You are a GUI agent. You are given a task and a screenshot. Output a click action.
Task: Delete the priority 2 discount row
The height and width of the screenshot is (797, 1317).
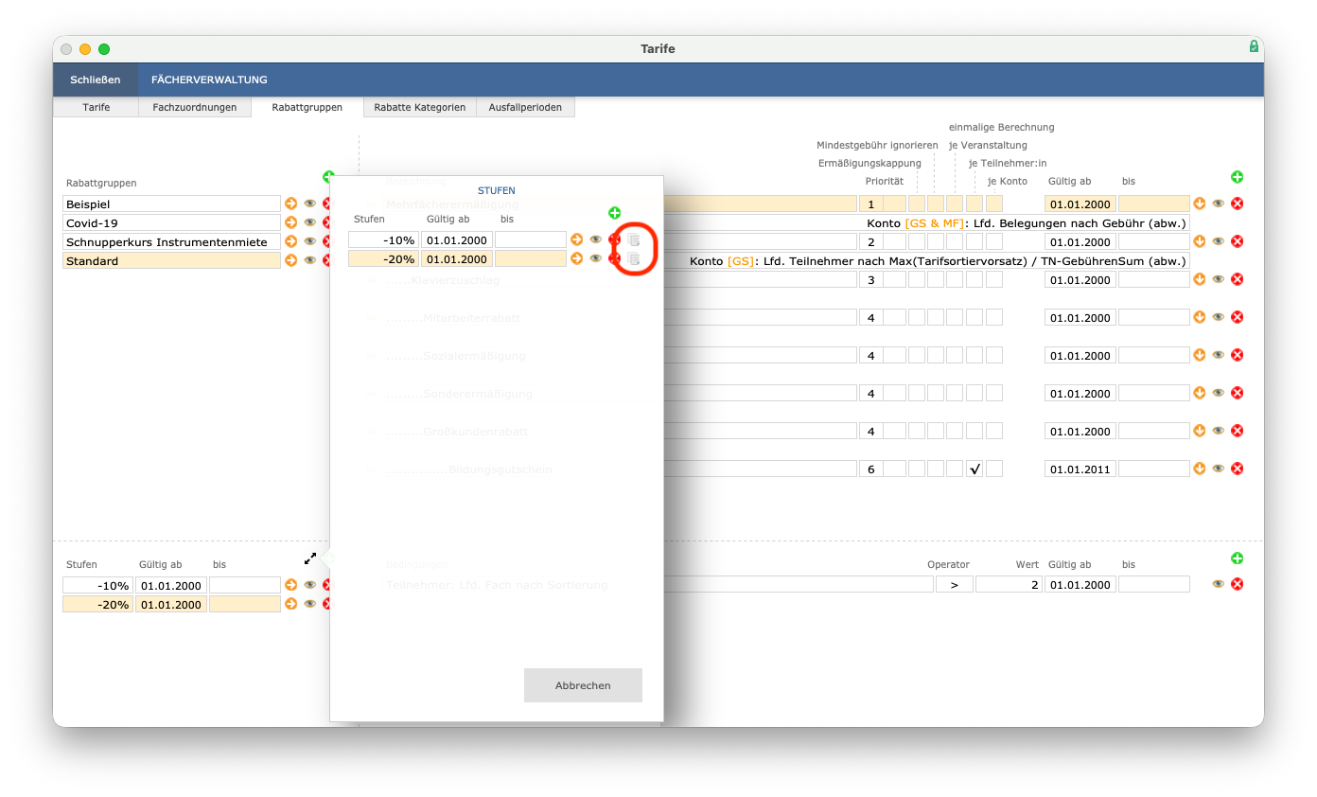(x=1237, y=241)
